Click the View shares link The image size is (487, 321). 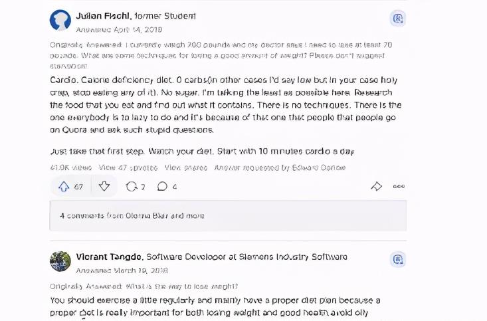click(186, 167)
